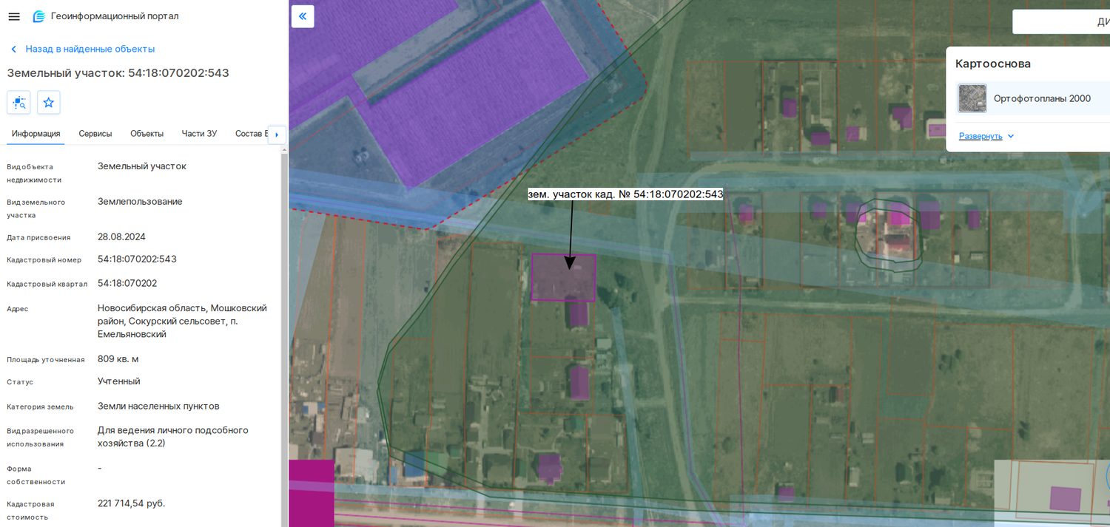Screen dimensions: 1110x527
Task: Collapse the side panel with double chevron
Action: coord(303,16)
